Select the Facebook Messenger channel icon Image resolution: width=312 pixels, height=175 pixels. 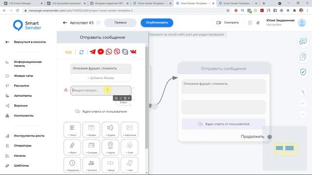101,52
